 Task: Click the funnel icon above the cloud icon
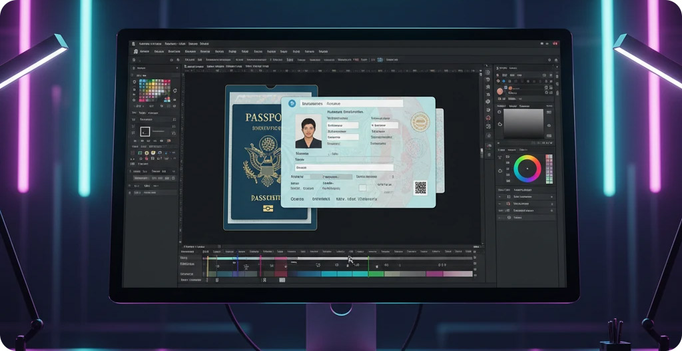pyautogui.click(x=500, y=157)
